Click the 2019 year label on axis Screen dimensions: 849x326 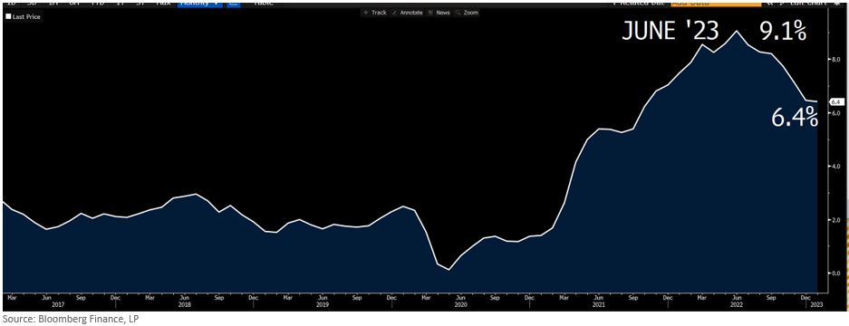323,305
